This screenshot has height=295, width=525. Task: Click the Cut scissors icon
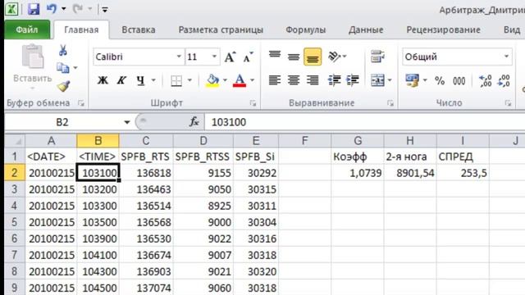point(62,51)
